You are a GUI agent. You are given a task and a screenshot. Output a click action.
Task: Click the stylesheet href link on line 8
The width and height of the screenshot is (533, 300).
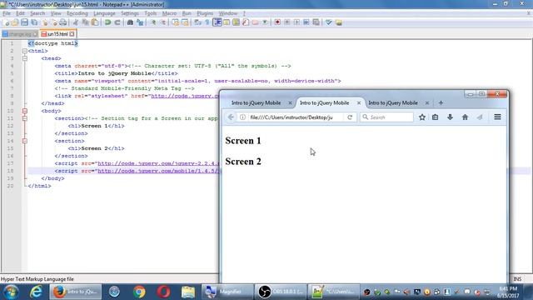pyautogui.click(x=185, y=96)
